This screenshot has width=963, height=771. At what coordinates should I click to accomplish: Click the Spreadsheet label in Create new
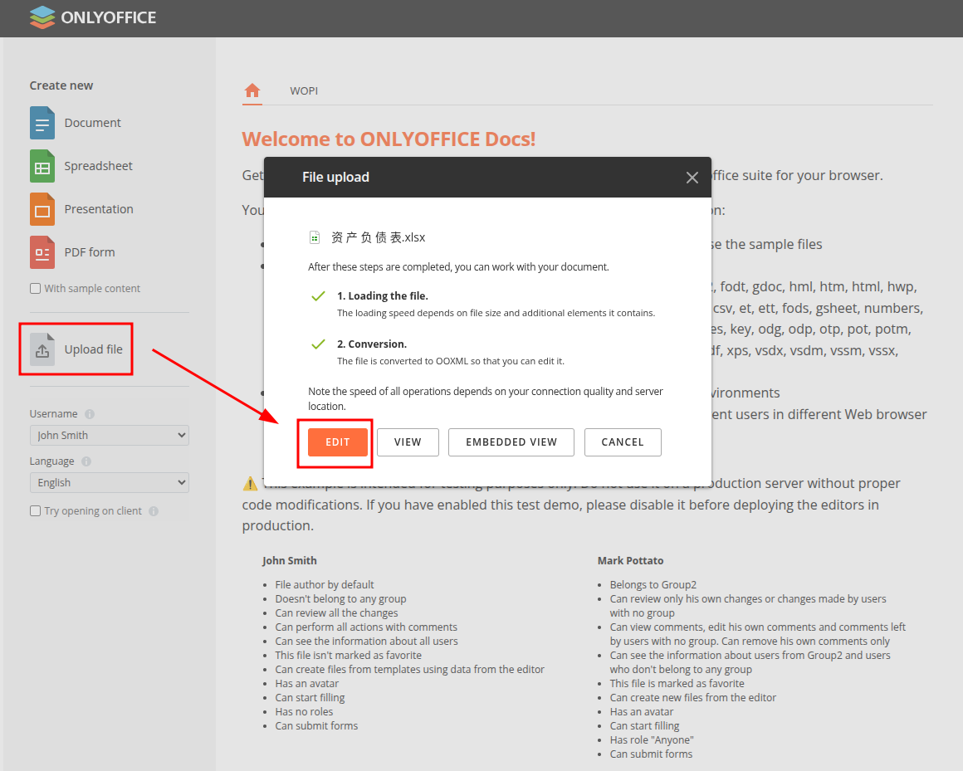[x=98, y=166]
